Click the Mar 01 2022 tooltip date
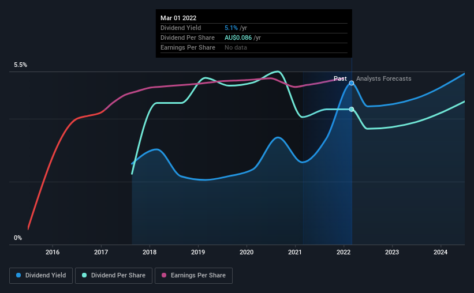Screen dimensions: 474x293 click(x=178, y=18)
